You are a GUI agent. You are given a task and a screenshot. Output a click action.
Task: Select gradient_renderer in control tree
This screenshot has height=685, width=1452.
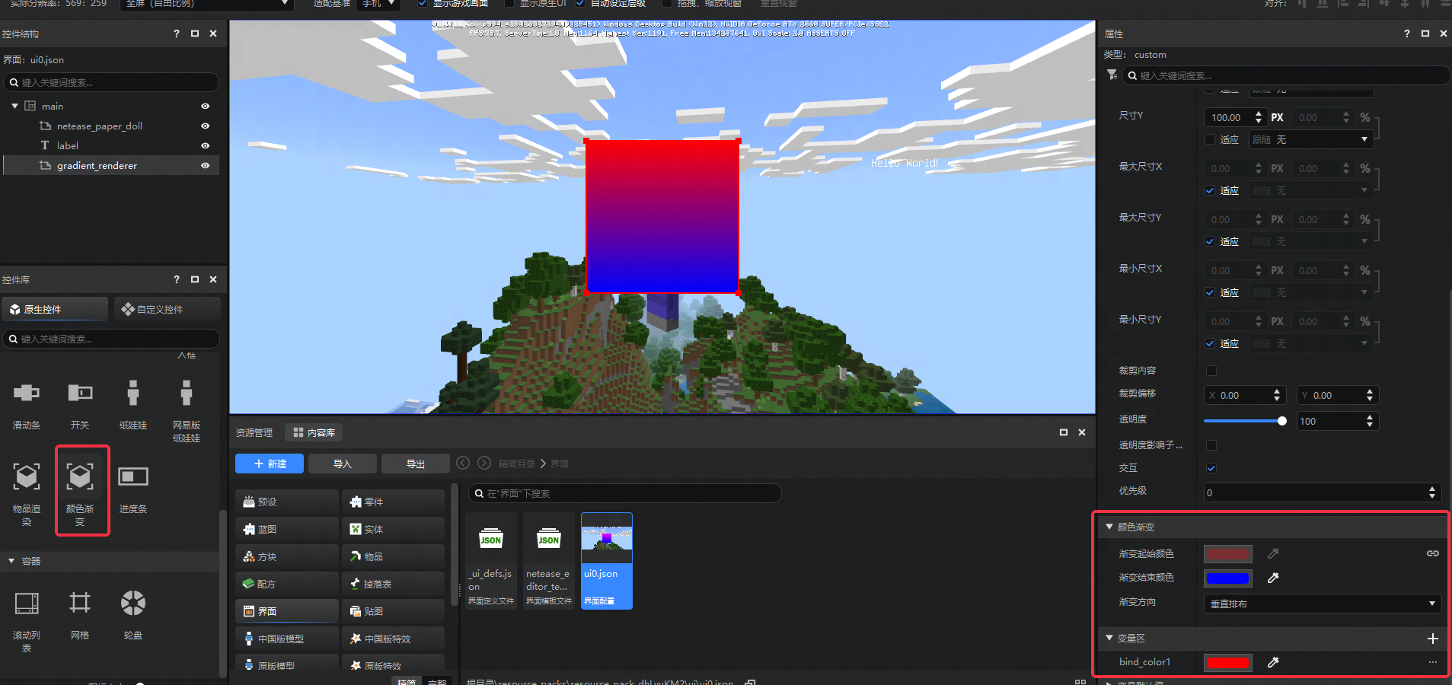(111, 165)
